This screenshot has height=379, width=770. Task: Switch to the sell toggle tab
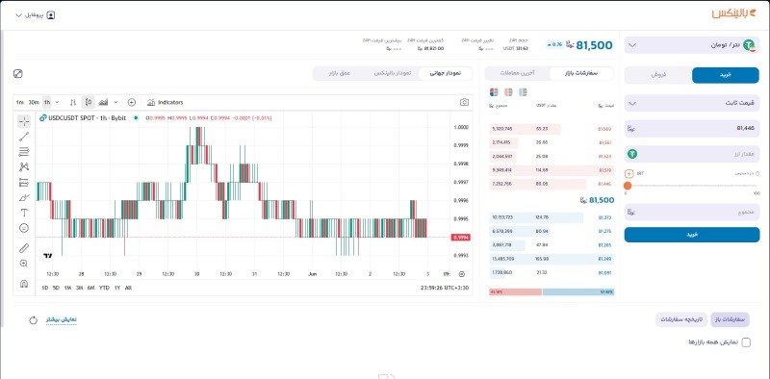pyautogui.click(x=658, y=75)
